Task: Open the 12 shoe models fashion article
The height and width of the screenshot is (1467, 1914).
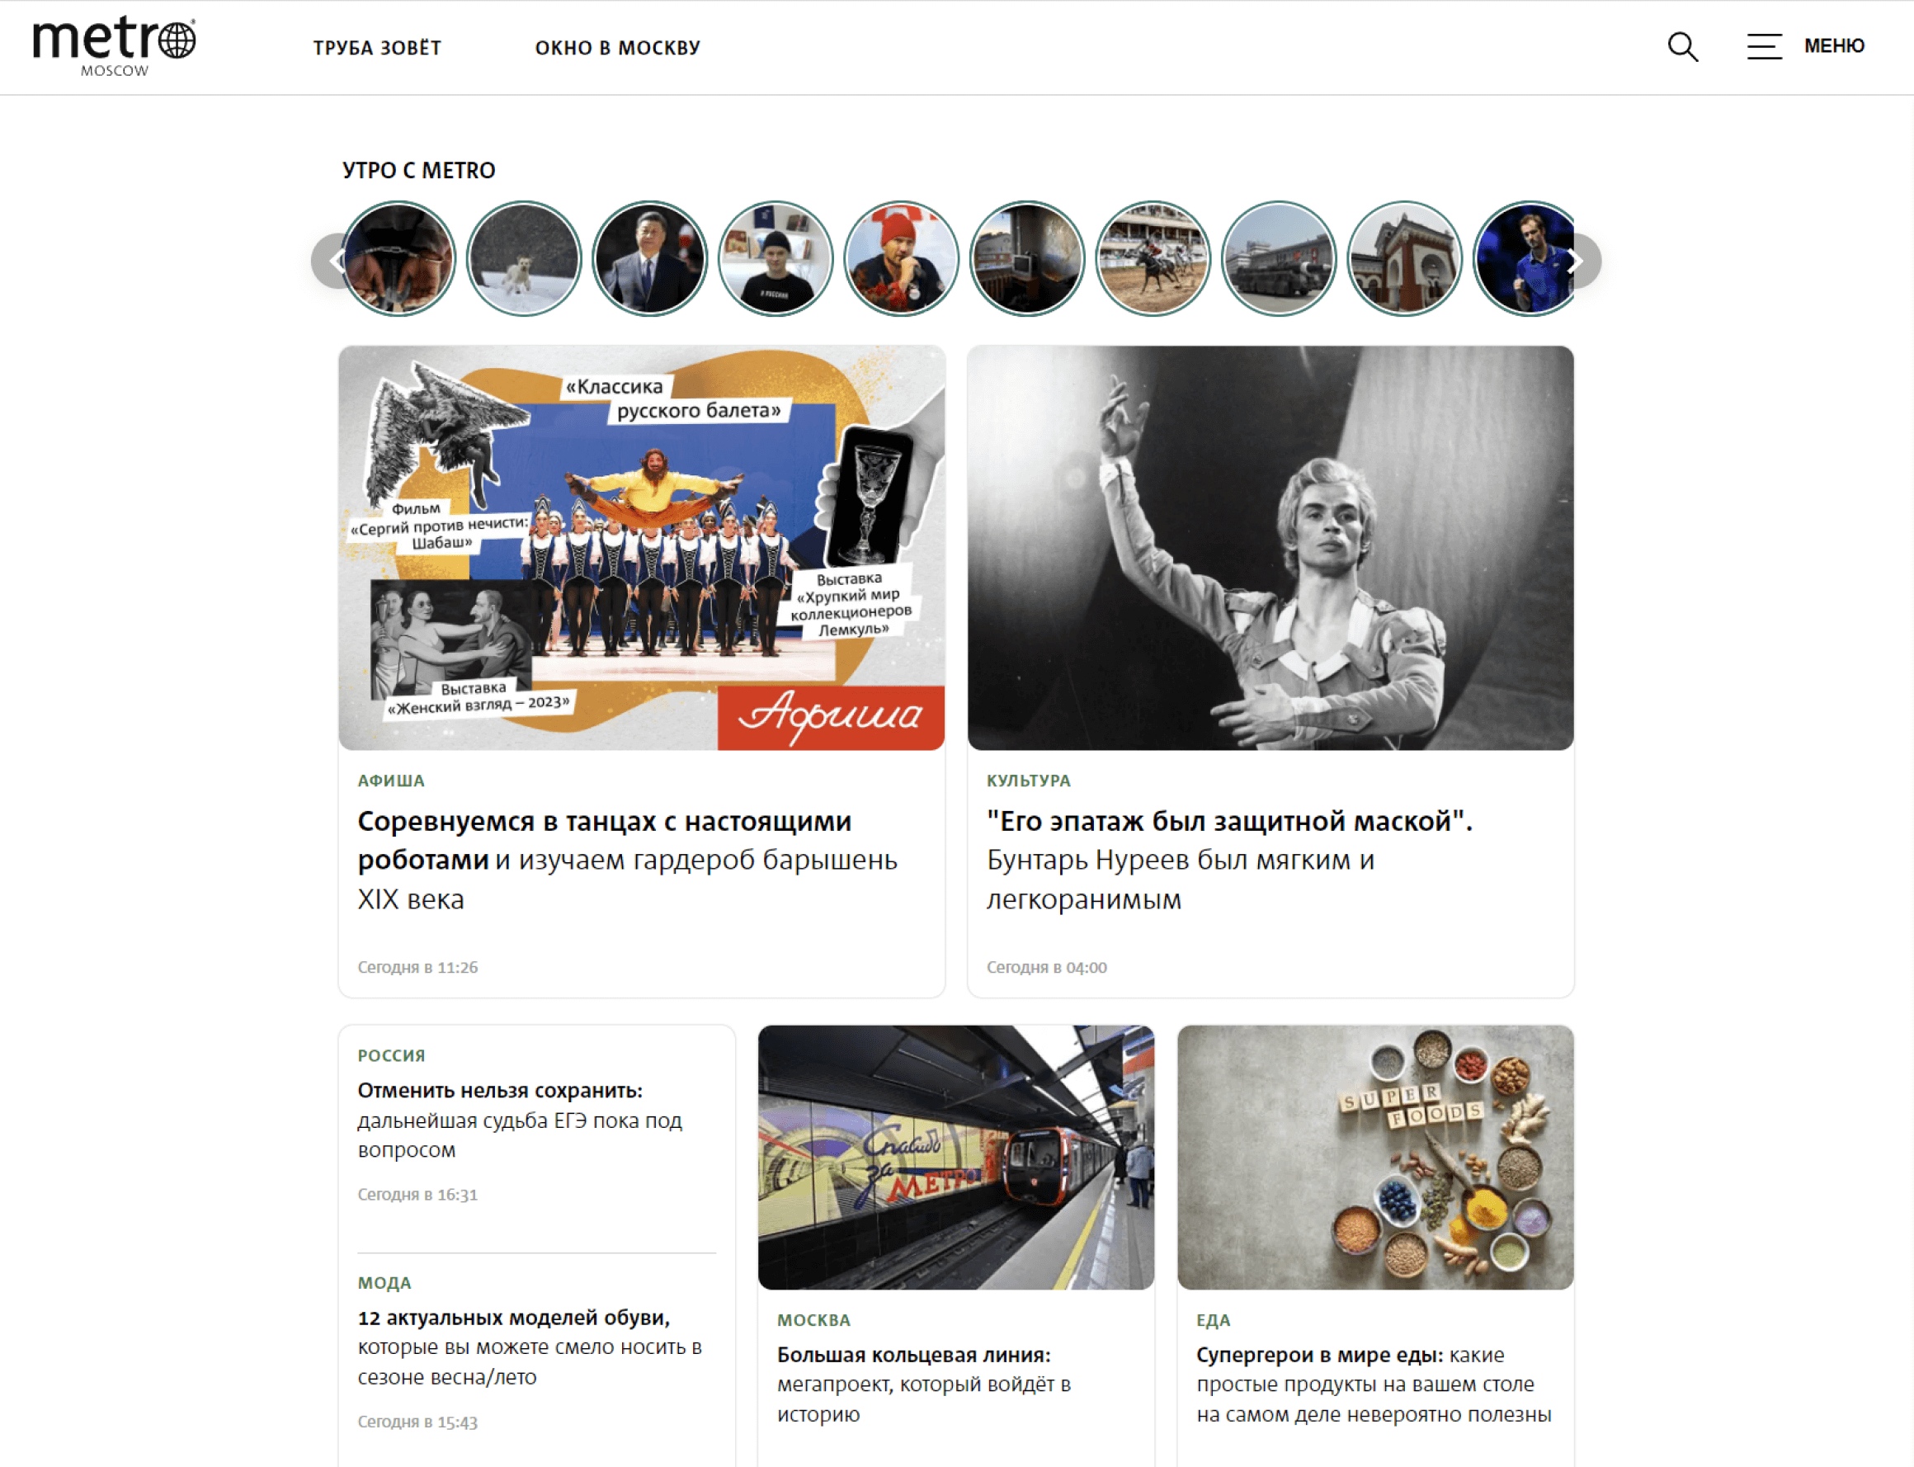Action: (x=530, y=1347)
